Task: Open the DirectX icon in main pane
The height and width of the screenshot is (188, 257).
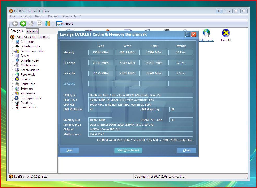Action: click(226, 33)
